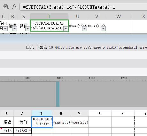Viewport: 147px width, 136px height.
Task: Select the =if(R2 = cell
Action: coord(23,131)
